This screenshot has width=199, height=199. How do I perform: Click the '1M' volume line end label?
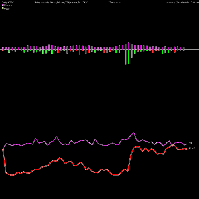point(190,143)
